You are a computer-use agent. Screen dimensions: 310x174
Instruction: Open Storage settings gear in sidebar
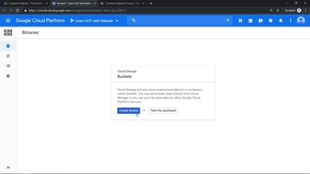[x=8, y=76]
